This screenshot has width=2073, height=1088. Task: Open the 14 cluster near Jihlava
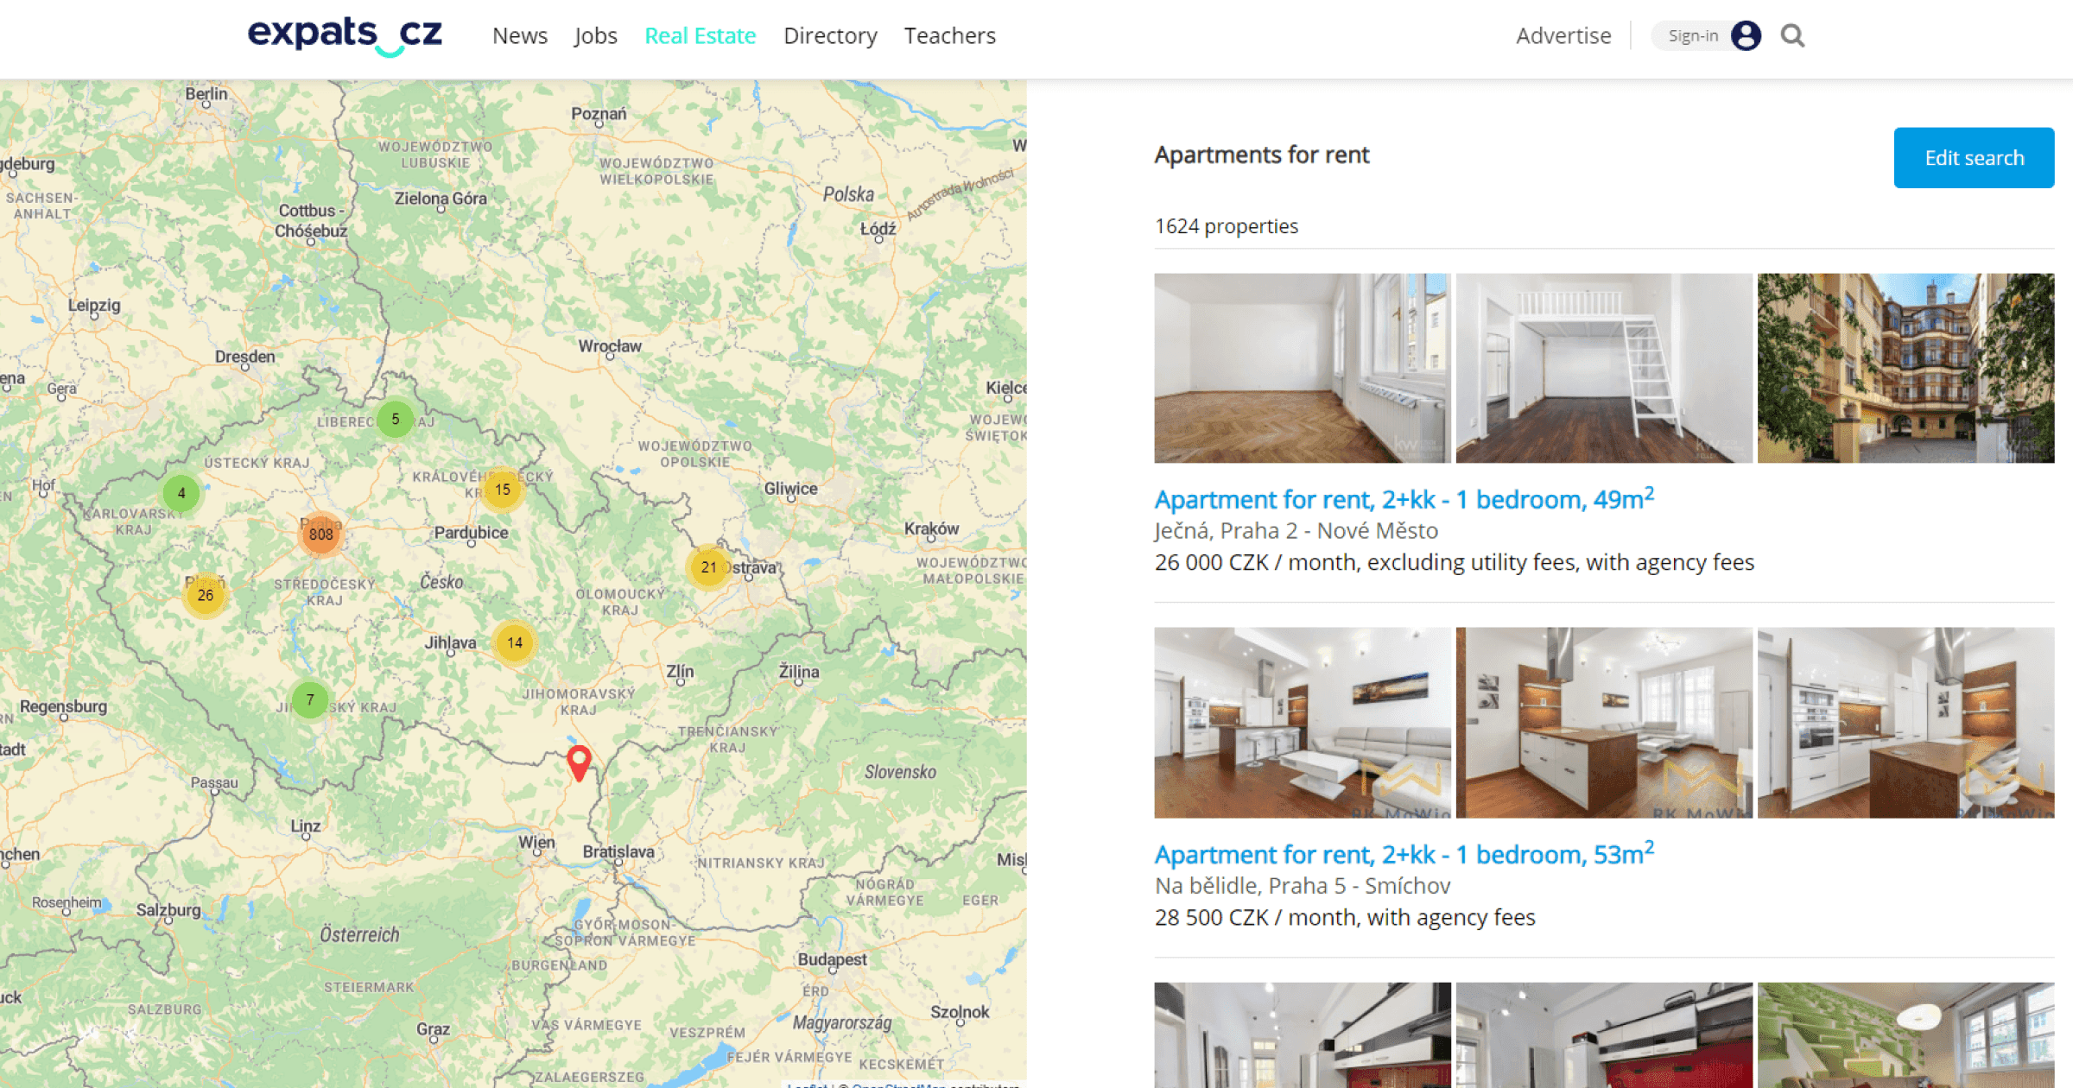[515, 642]
